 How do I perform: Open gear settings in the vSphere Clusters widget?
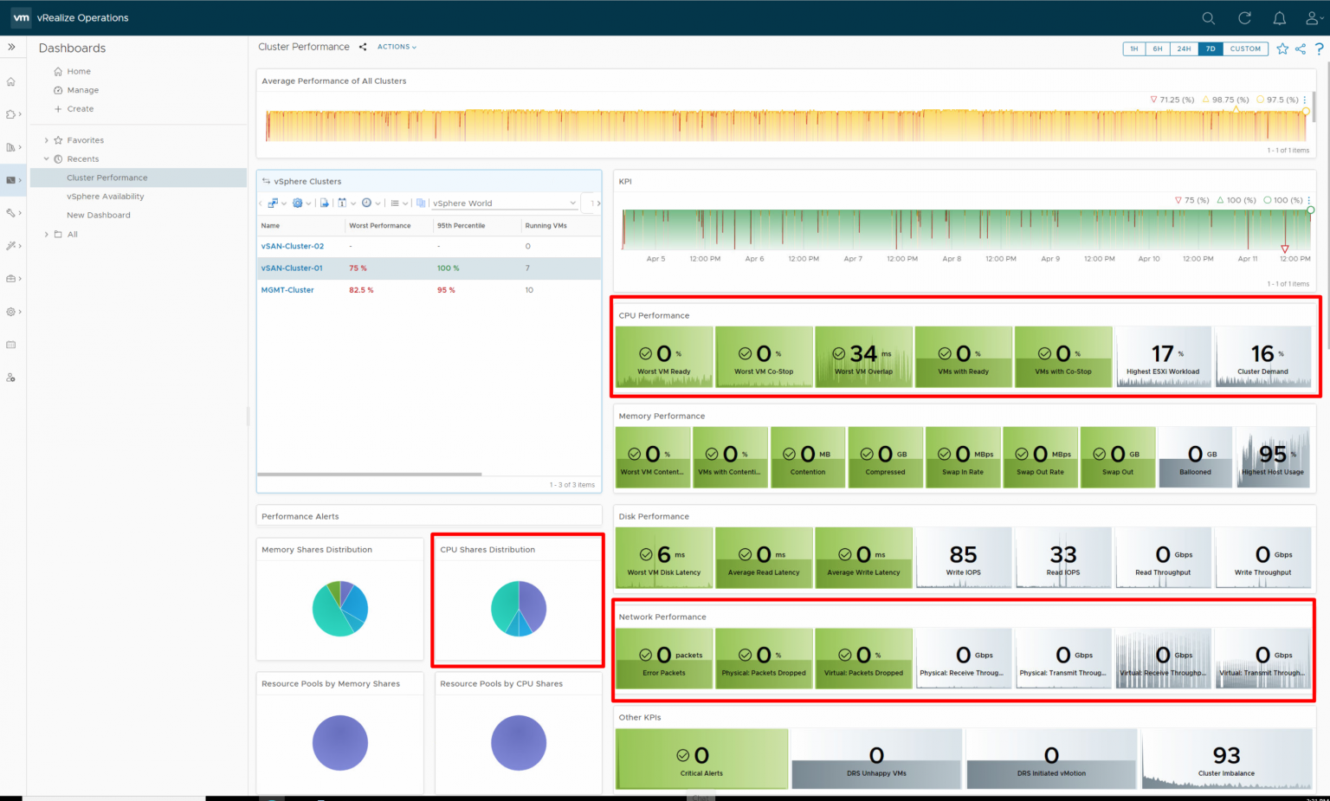[298, 202]
